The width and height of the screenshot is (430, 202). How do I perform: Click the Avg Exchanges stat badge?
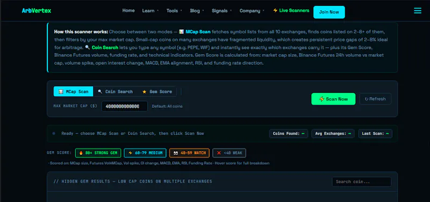[333, 133]
